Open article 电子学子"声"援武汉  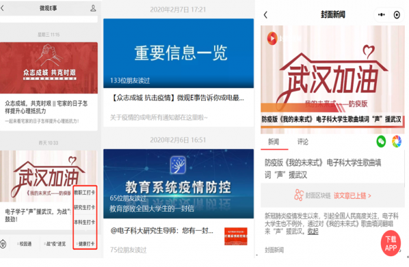click(x=37, y=215)
